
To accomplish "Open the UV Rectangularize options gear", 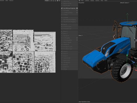I will [x=77, y=40].
